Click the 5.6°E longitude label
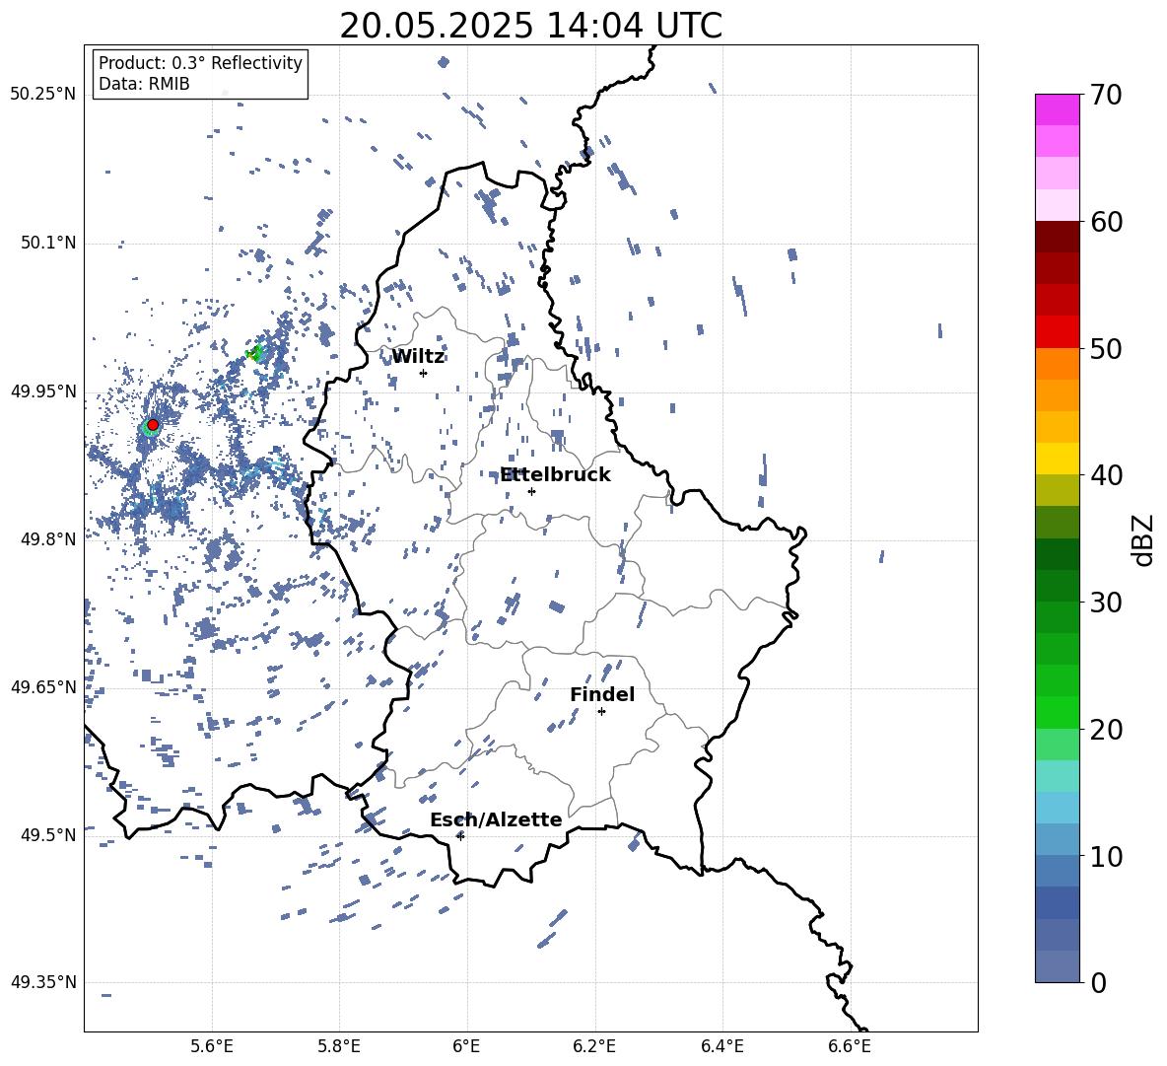1167x1066 pixels. (x=212, y=1046)
